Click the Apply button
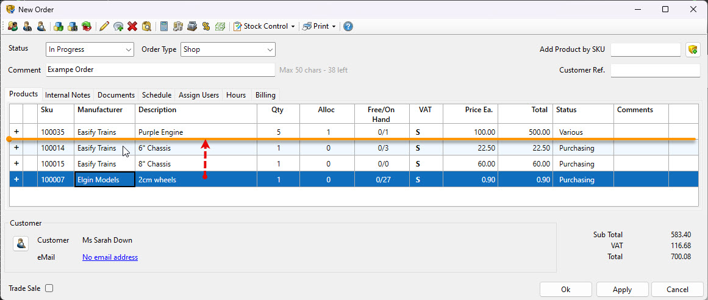This screenshot has height=300, width=708. point(622,290)
